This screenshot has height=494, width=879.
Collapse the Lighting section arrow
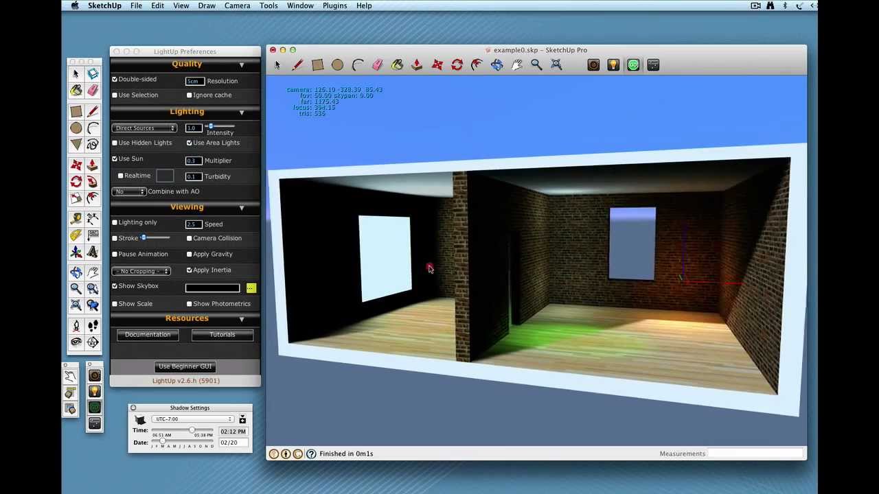click(x=242, y=113)
